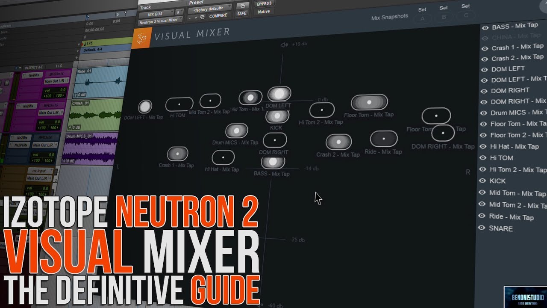Screen dimensions: 547x308
Task: Select 'Mid Tom - Mix Tap' in track list
Action: click(518, 193)
